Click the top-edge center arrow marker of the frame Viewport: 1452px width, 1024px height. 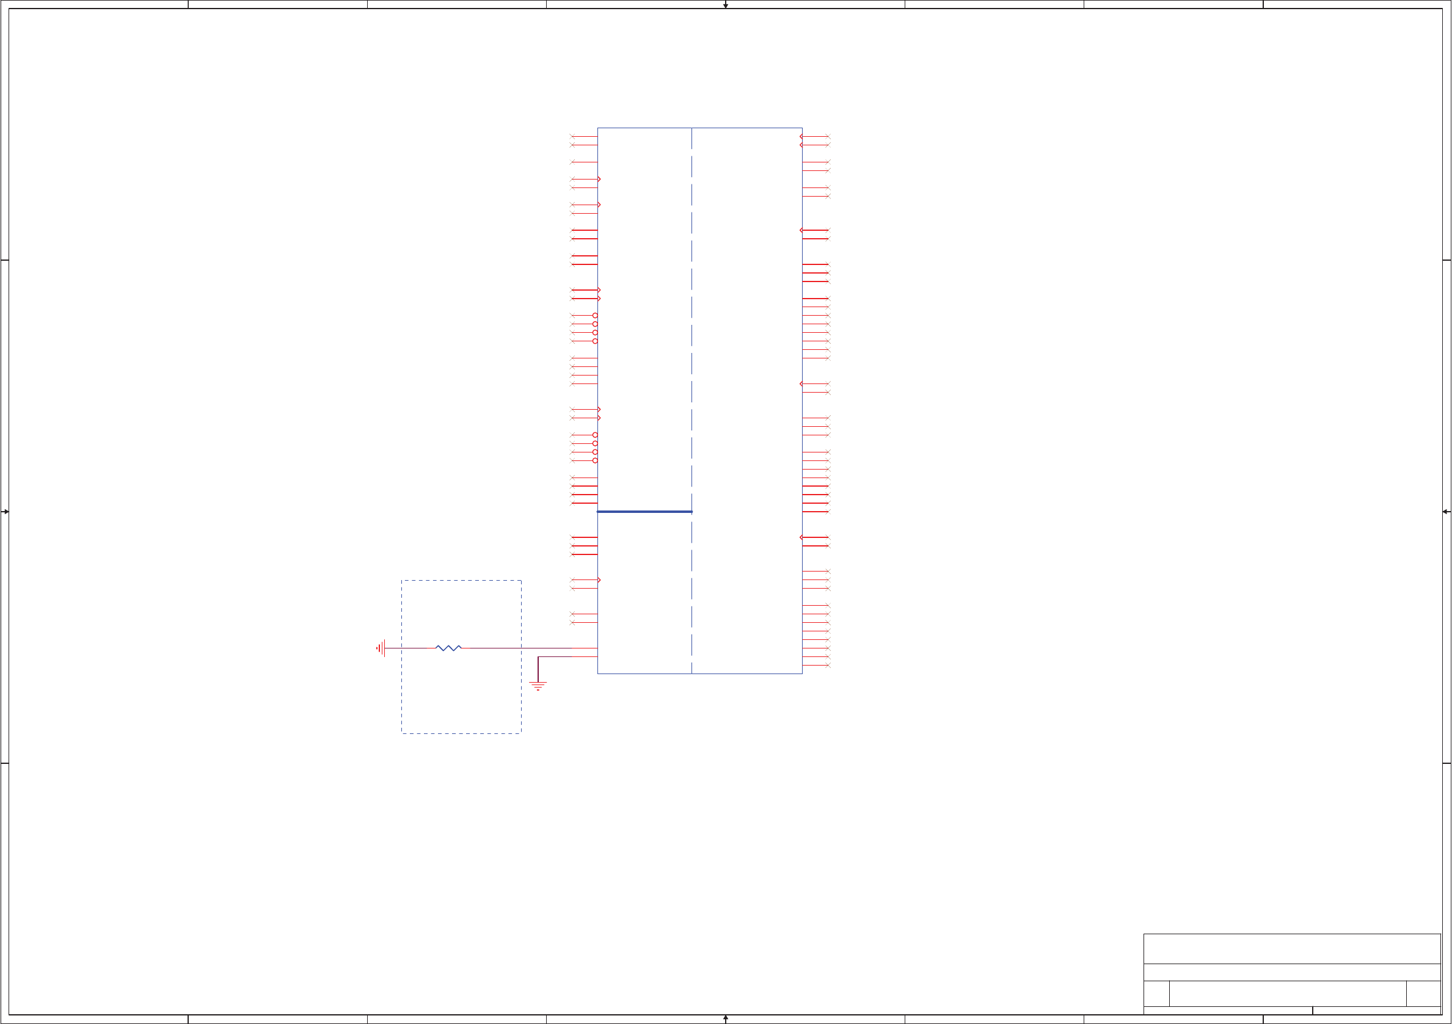725,5
